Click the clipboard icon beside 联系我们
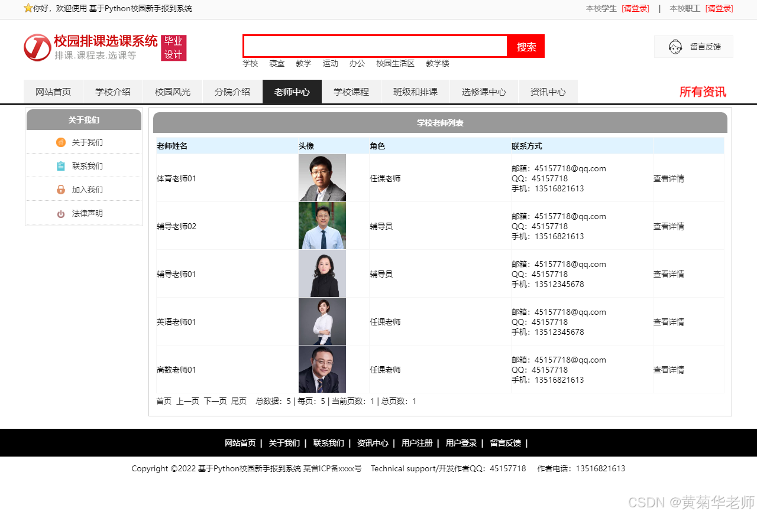This screenshot has width=757, height=515. pos(61,166)
